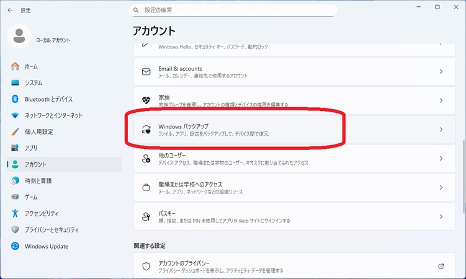Open the Email & accounts setting
Viewport: 466px width, 279px height.
point(295,71)
